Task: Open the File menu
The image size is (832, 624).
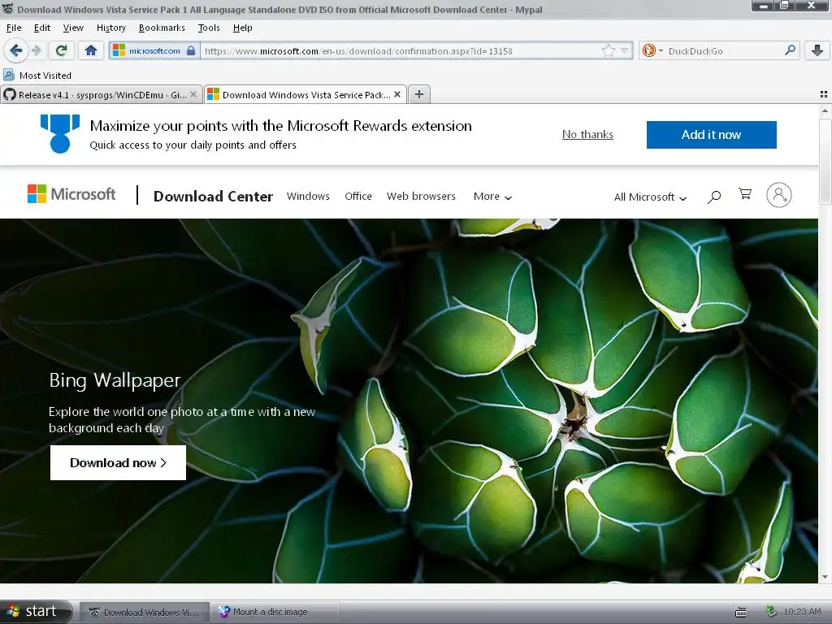Action: click(x=14, y=28)
